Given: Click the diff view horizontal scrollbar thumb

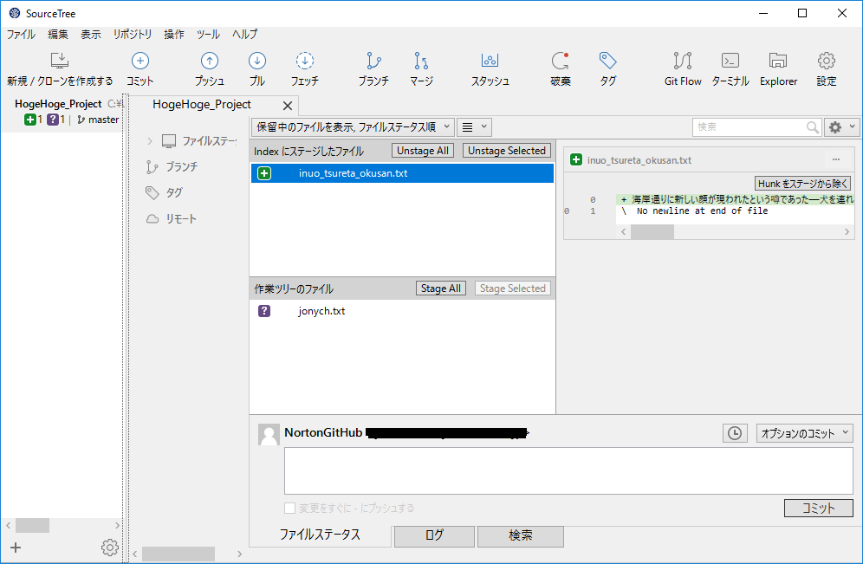Looking at the screenshot, I should coord(652,232).
